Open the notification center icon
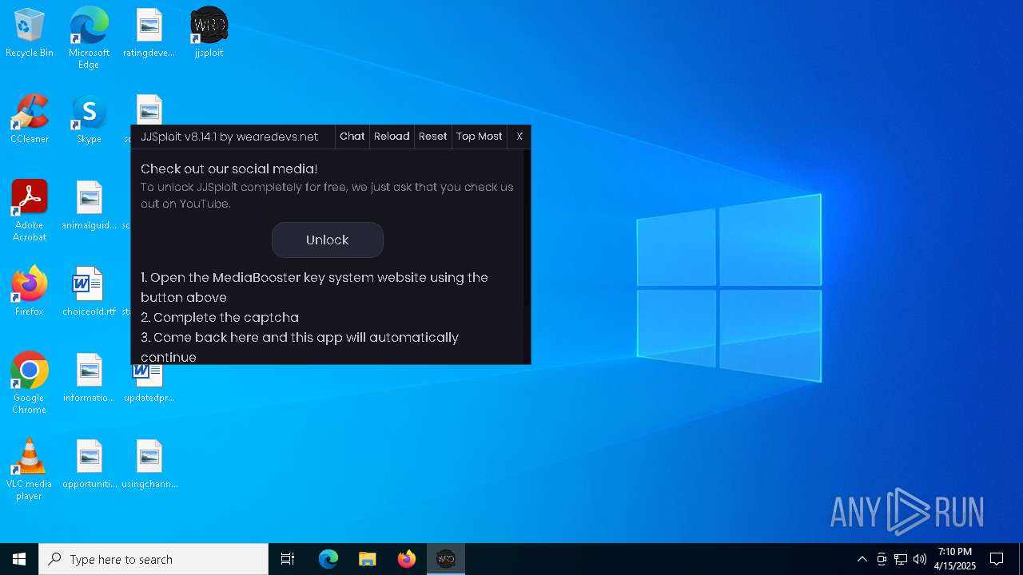The image size is (1023, 575). 997,559
